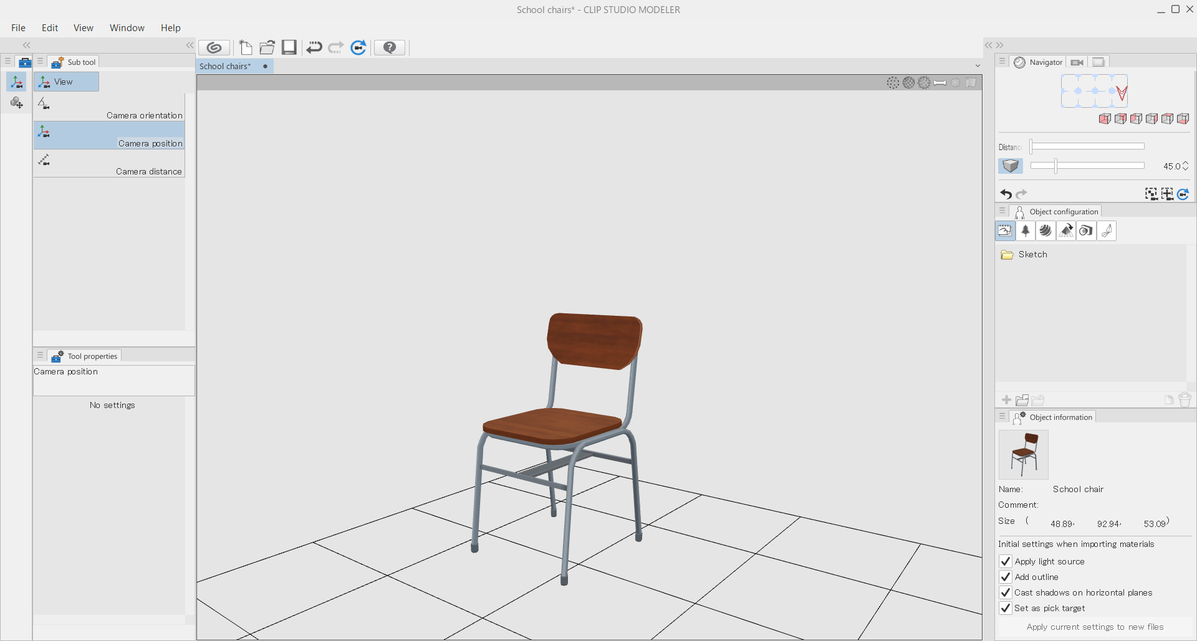Switch to the School chairs document tab
Image resolution: width=1197 pixels, height=641 pixels.
click(x=225, y=66)
